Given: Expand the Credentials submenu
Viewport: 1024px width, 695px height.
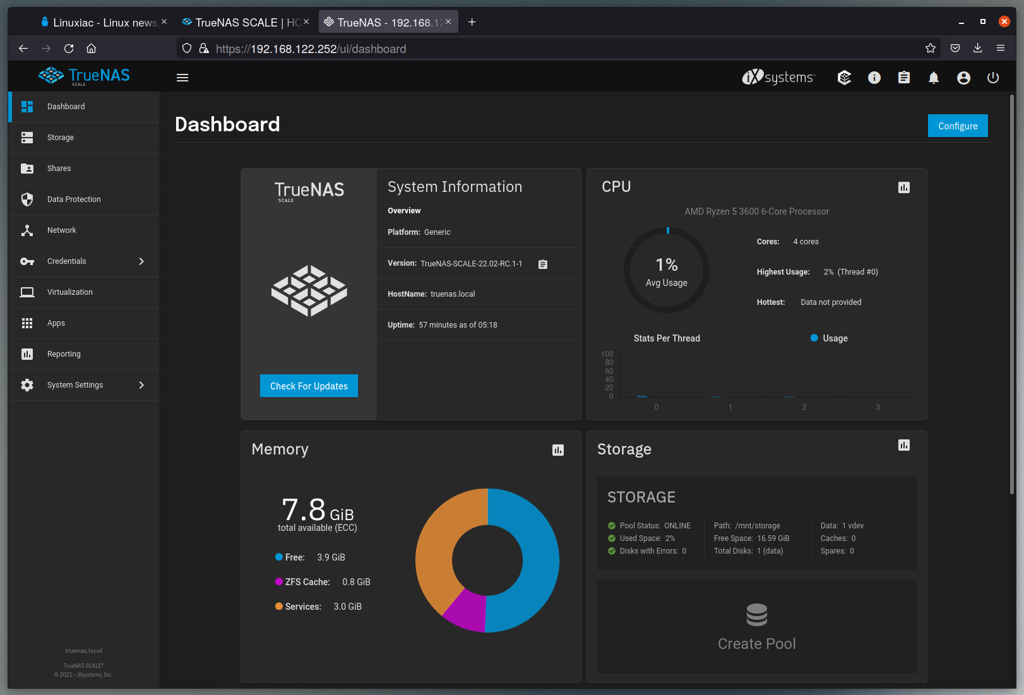Looking at the screenshot, I should (141, 261).
